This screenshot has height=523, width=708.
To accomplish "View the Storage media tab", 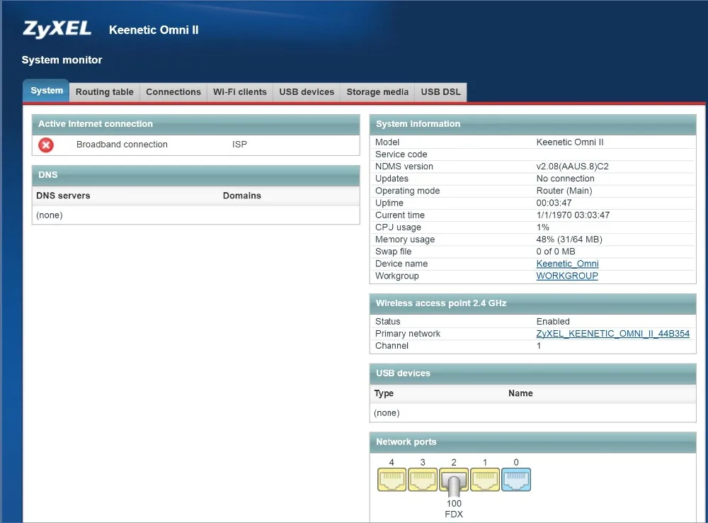I will [x=377, y=91].
